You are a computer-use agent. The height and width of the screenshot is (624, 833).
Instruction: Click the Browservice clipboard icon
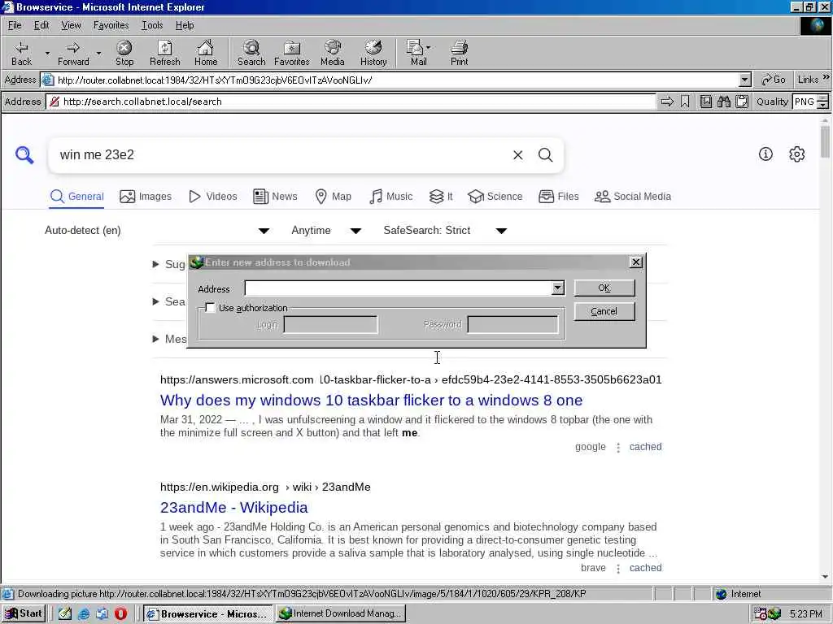(x=742, y=102)
